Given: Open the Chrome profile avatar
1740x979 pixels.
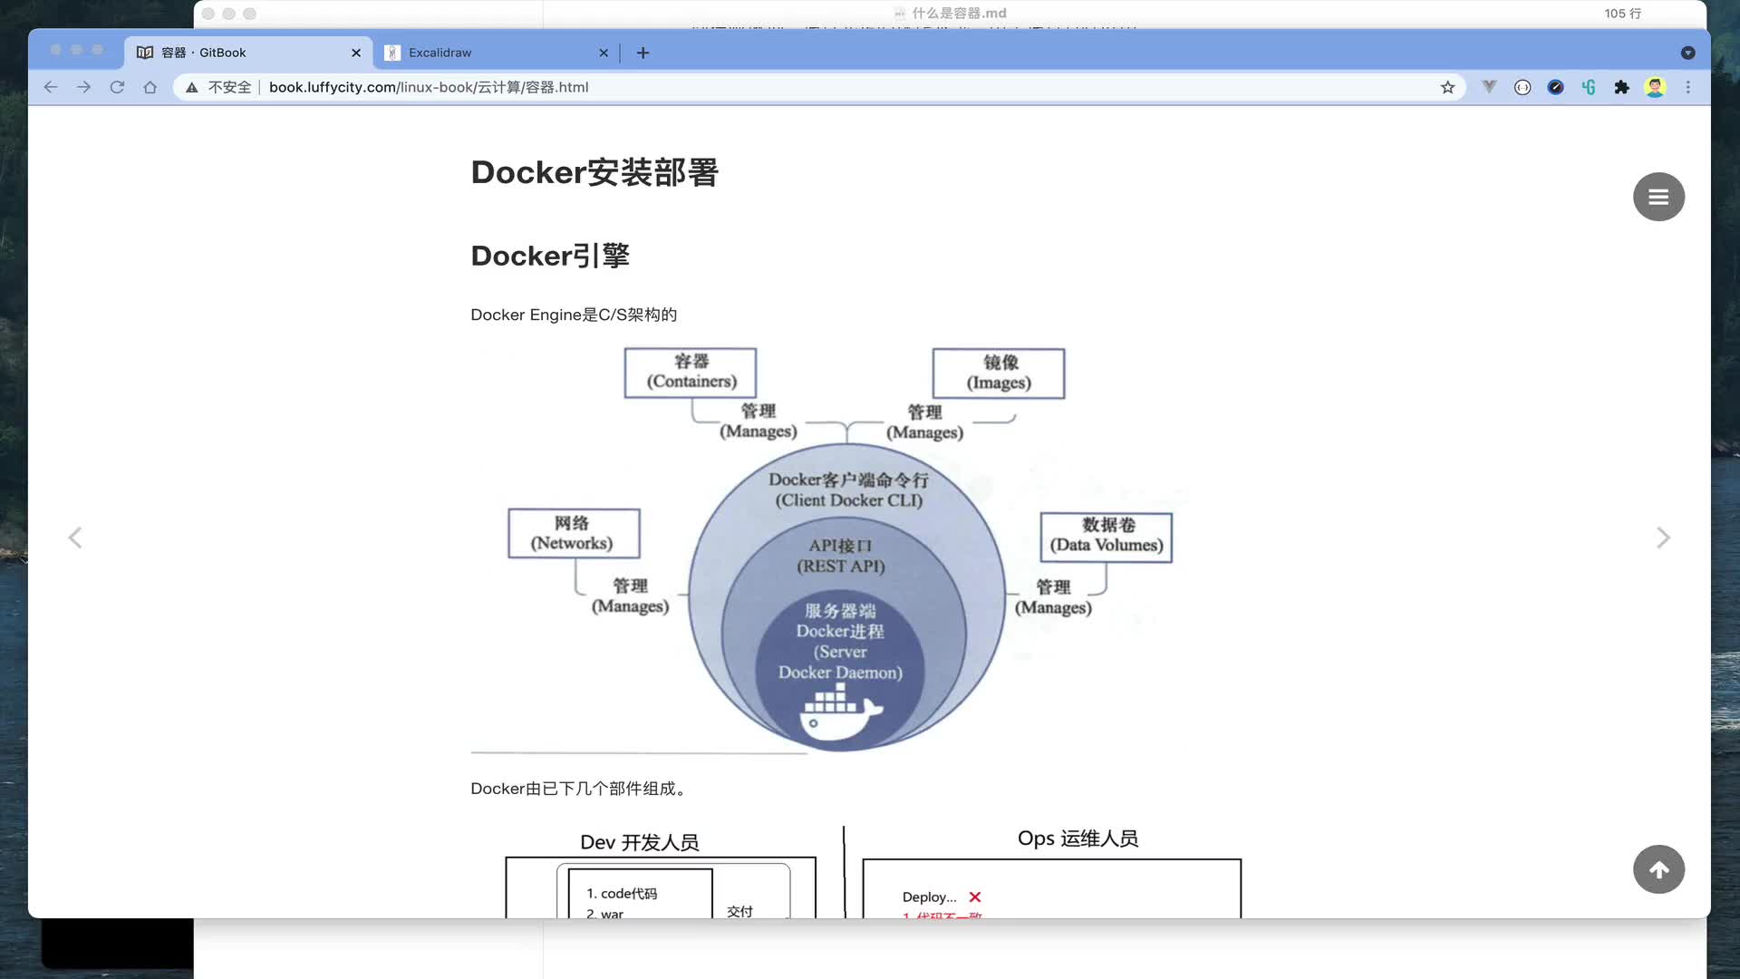Looking at the screenshot, I should 1655,87.
